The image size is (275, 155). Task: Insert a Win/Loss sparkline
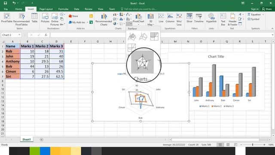(x=179, y=19)
